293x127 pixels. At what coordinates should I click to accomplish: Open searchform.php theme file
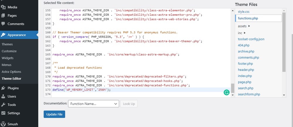click(x=249, y=94)
